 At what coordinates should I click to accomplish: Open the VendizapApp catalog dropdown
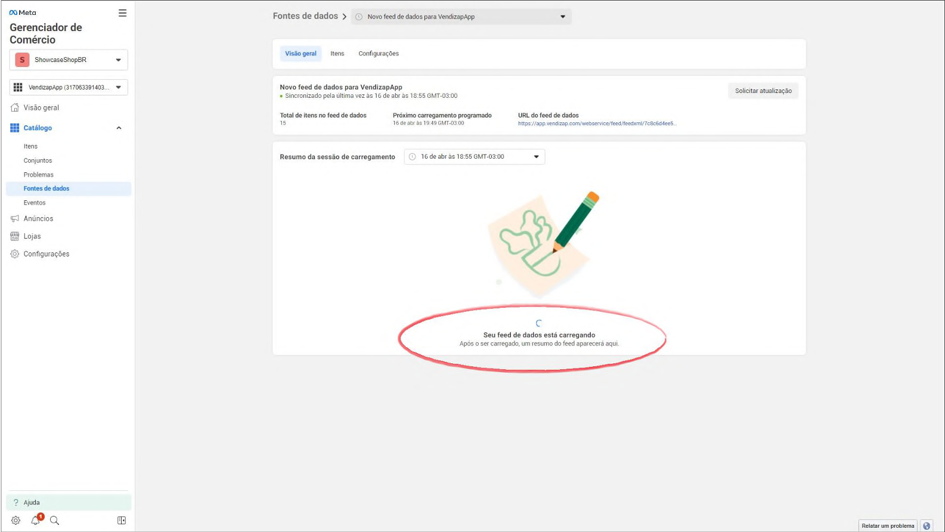click(x=118, y=87)
